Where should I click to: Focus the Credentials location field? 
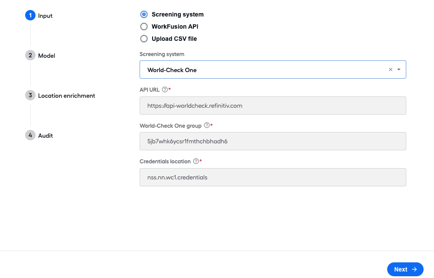coord(273,177)
